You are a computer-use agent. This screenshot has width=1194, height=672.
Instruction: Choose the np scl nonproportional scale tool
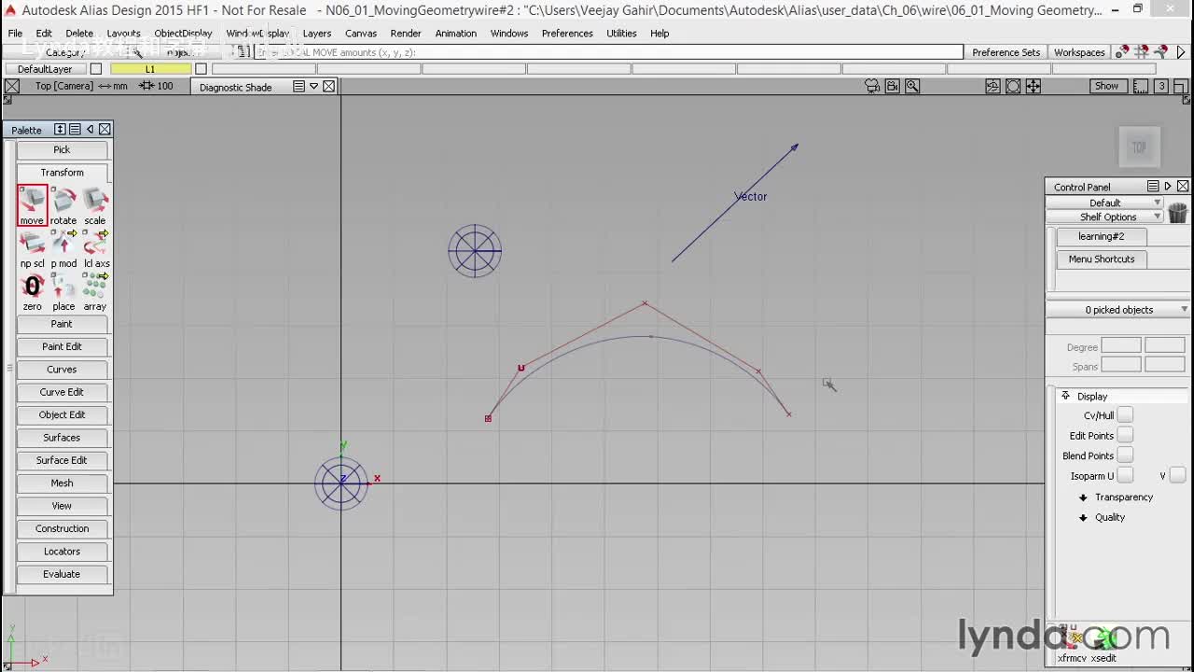pyautogui.click(x=32, y=248)
